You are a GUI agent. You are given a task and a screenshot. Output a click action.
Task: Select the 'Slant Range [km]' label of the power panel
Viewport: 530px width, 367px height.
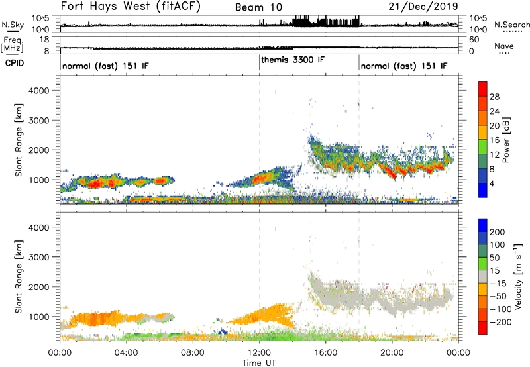[x=19, y=140]
